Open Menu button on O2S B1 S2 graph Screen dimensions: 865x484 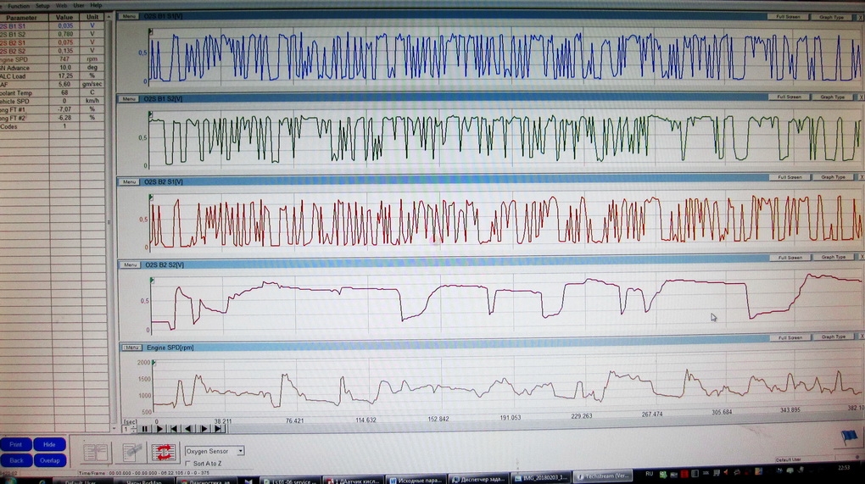point(129,99)
